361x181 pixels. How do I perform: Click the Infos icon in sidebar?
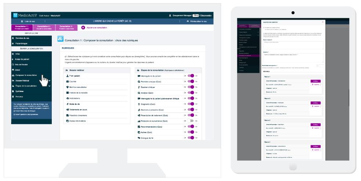pos(13,54)
